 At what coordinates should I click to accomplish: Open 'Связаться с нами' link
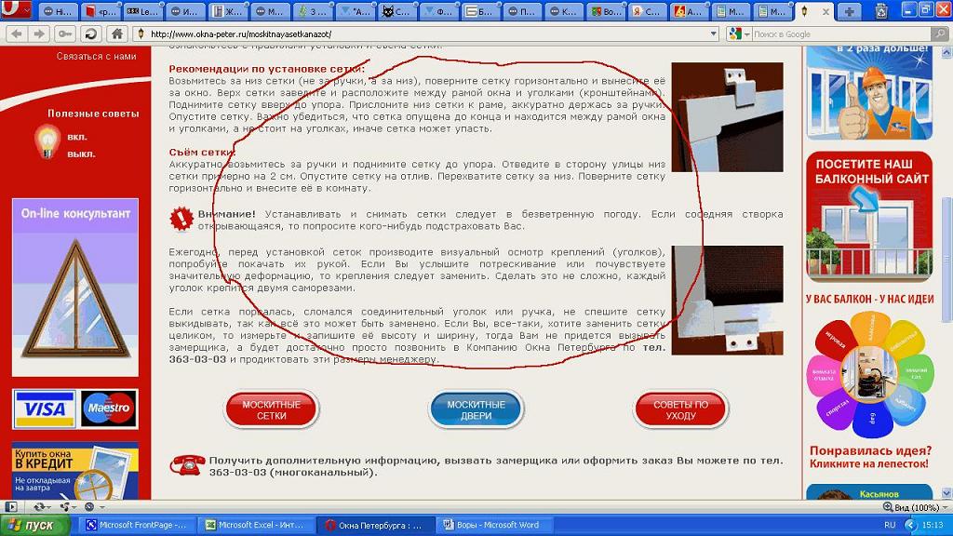click(97, 56)
